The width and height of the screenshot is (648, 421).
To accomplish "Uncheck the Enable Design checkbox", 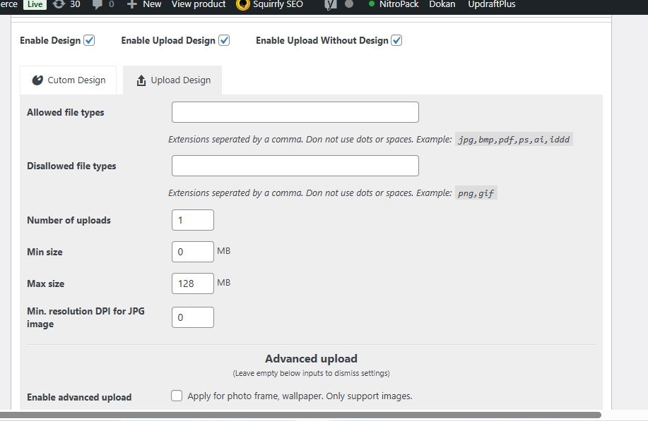I will [89, 40].
